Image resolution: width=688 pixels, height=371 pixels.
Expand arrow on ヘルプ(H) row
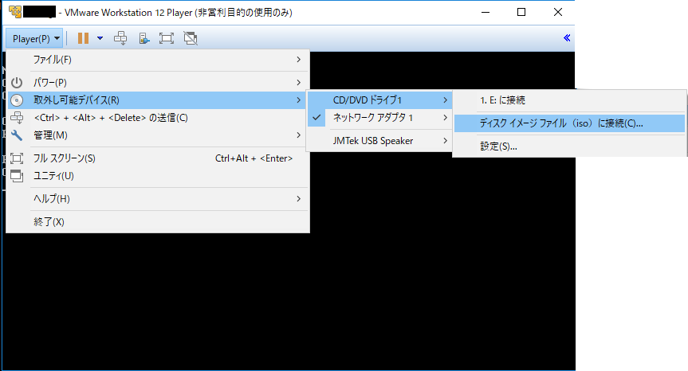pyautogui.click(x=298, y=198)
